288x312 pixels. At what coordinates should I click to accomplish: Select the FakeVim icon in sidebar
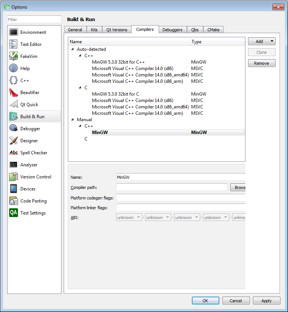(x=14, y=56)
